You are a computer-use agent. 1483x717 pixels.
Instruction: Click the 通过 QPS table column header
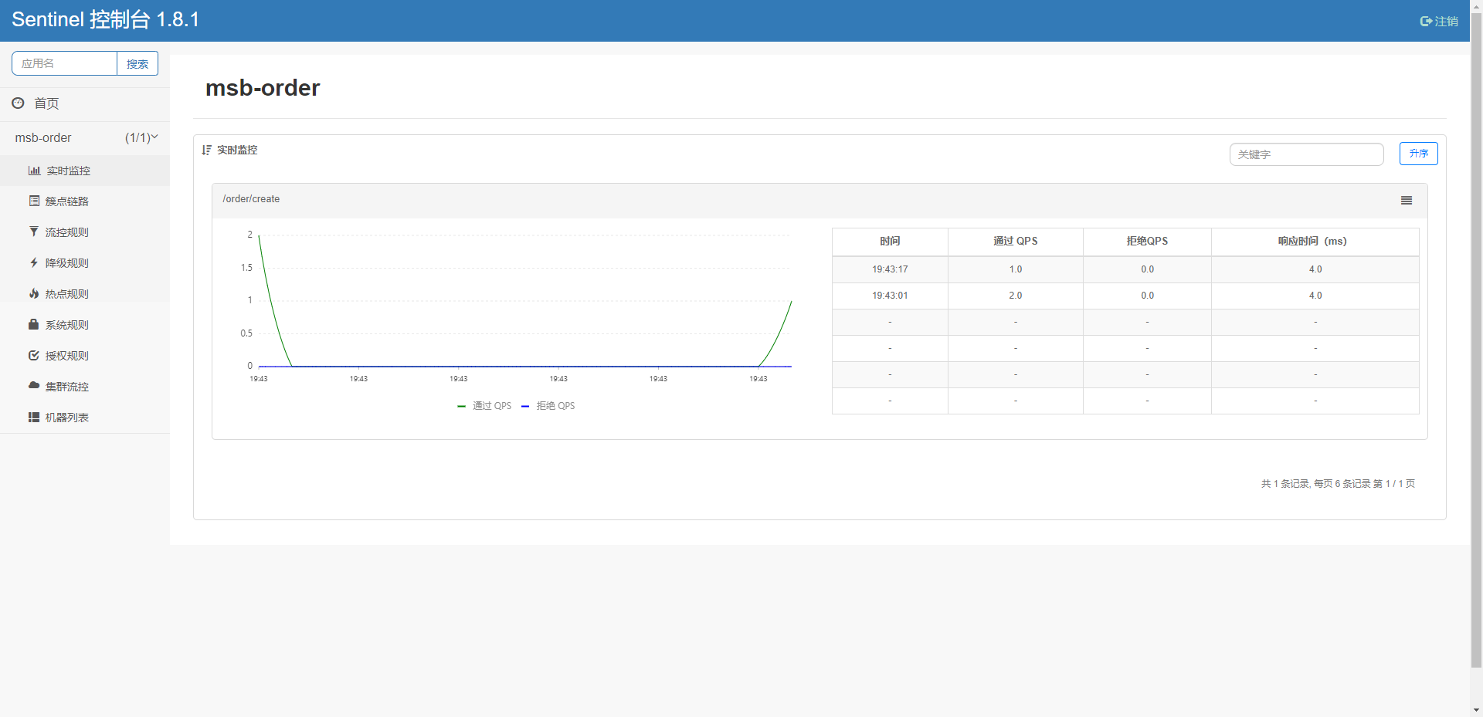tap(1015, 242)
